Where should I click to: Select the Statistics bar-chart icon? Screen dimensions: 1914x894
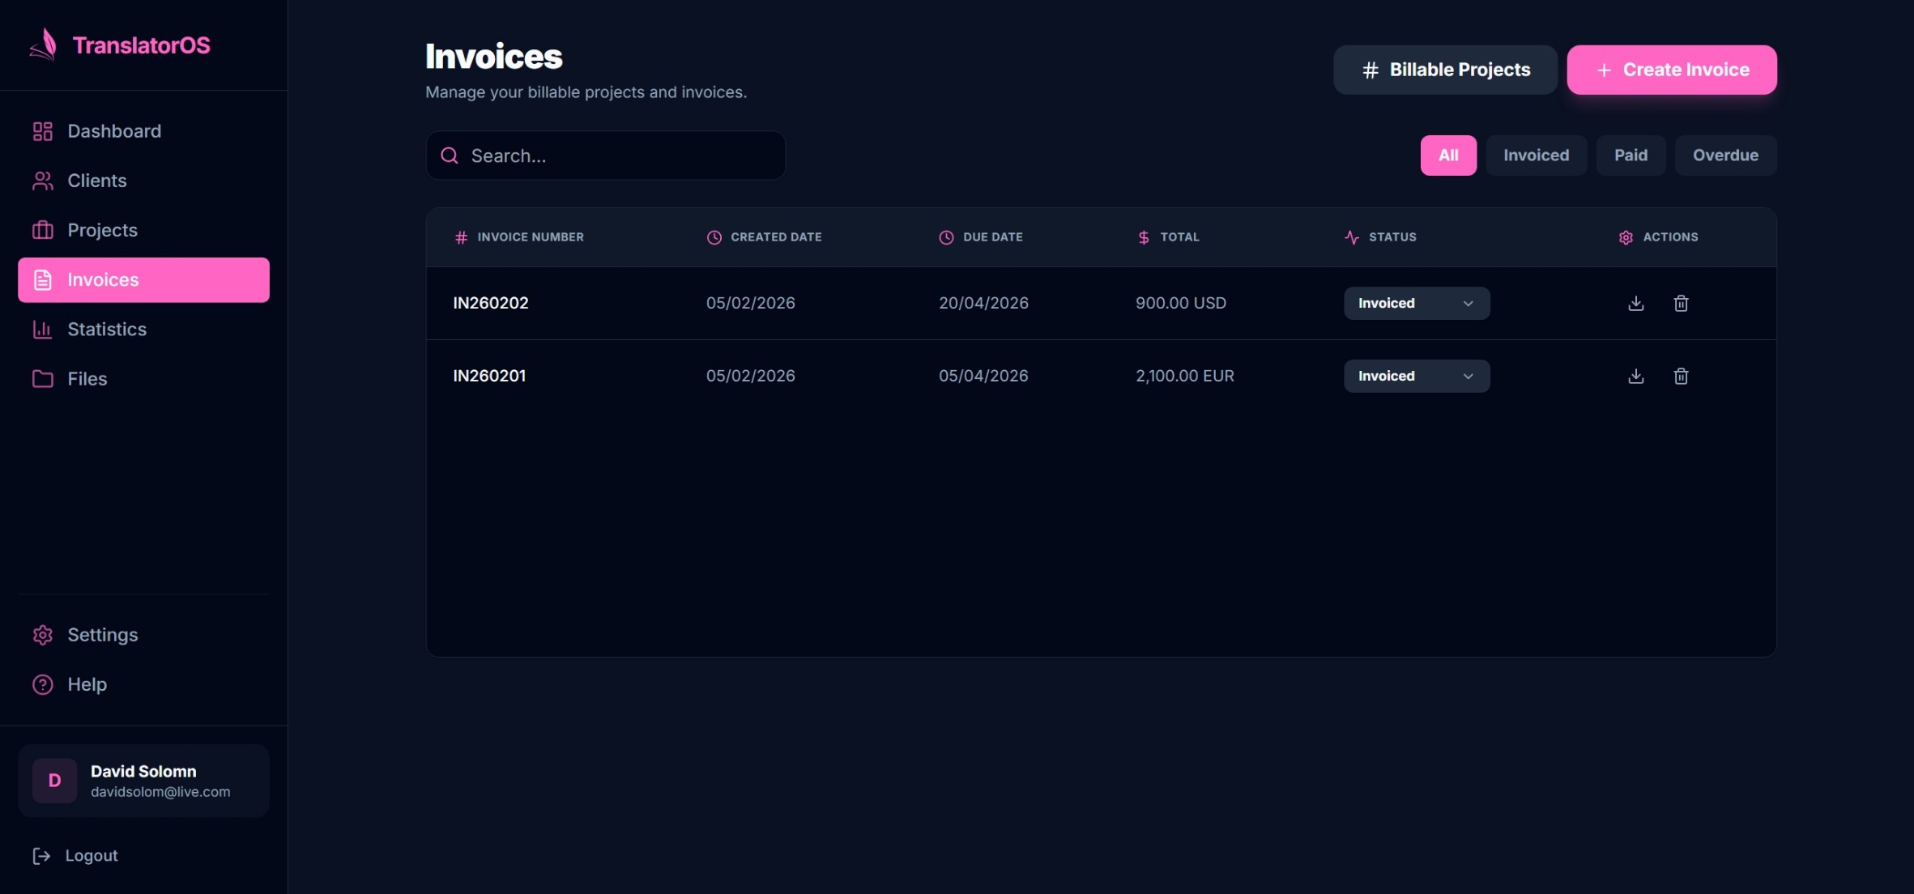42,330
